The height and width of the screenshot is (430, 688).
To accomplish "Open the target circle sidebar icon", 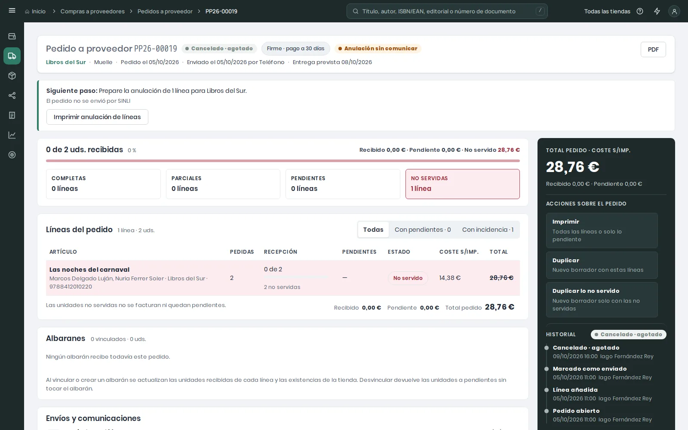I will click(x=12, y=155).
